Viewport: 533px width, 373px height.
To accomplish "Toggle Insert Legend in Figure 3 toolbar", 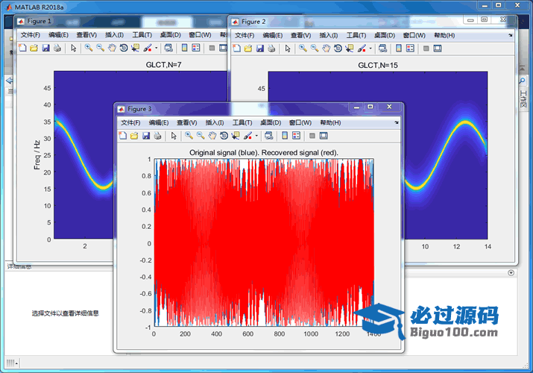I will tap(296, 136).
